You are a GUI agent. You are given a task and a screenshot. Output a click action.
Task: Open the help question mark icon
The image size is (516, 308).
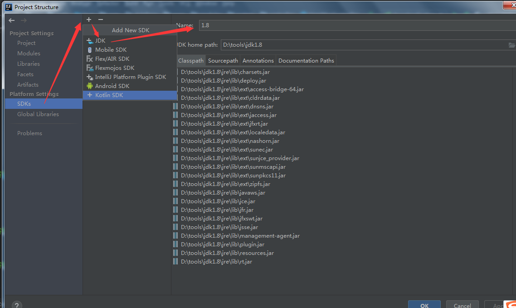pyautogui.click(x=17, y=305)
